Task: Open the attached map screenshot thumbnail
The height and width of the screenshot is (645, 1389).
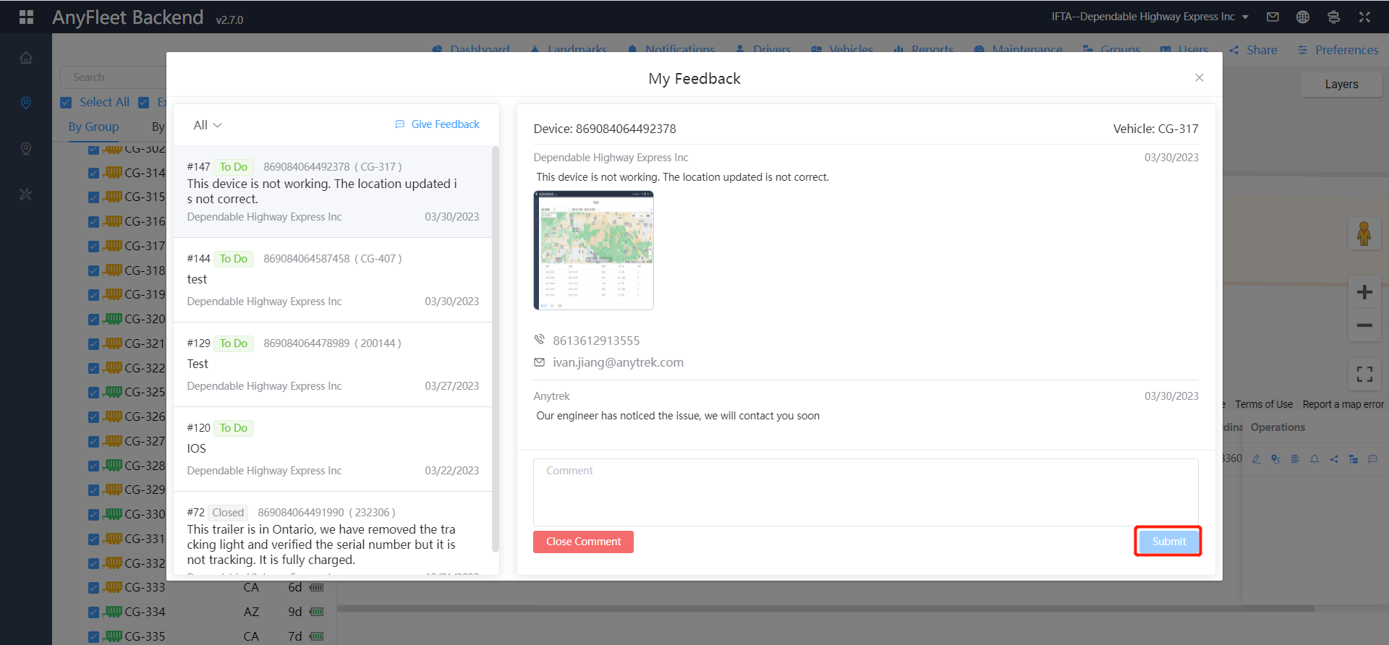Action: [593, 250]
